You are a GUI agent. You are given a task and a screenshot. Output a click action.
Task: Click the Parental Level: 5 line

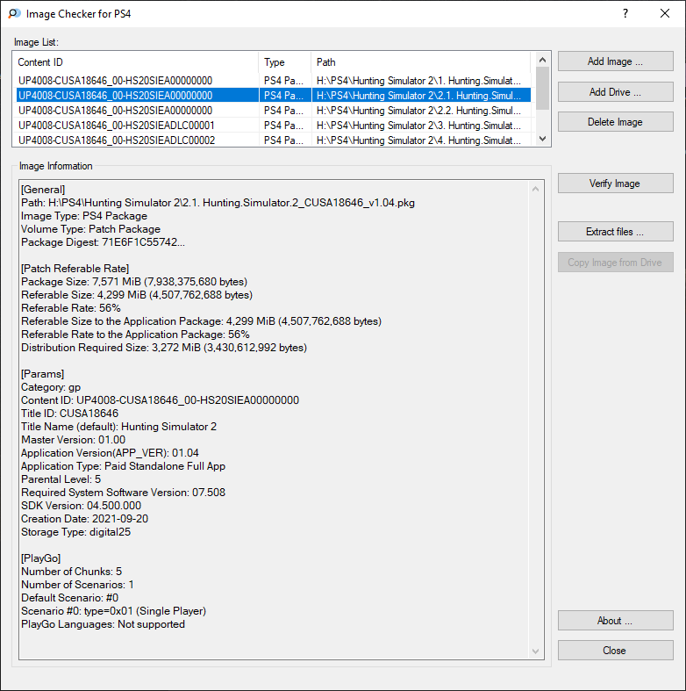click(x=61, y=479)
